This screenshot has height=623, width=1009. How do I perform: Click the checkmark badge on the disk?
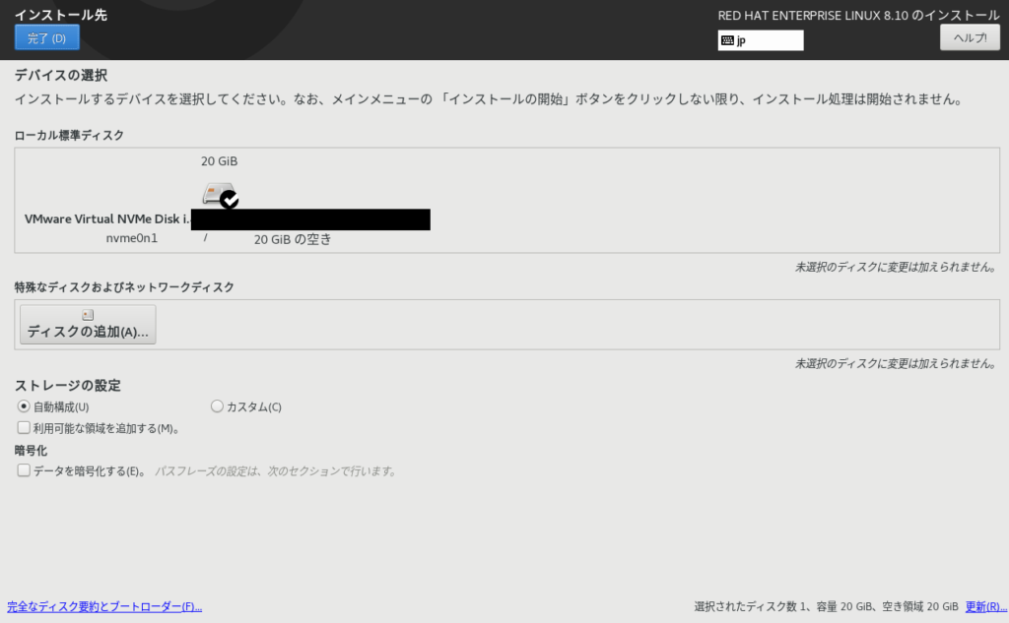(x=230, y=200)
